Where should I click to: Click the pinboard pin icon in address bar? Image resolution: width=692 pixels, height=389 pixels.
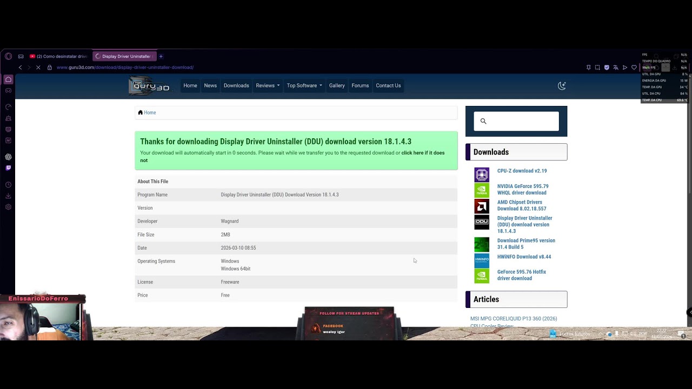pyautogui.click(x=588, y=68)
